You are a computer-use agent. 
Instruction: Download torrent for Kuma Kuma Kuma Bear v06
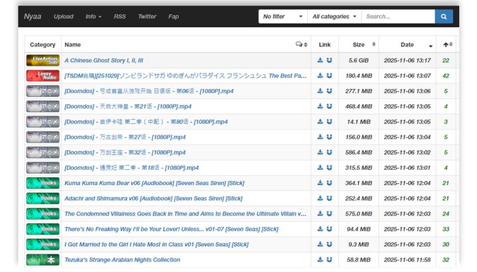pyautogui.click(x=320, y=182)
